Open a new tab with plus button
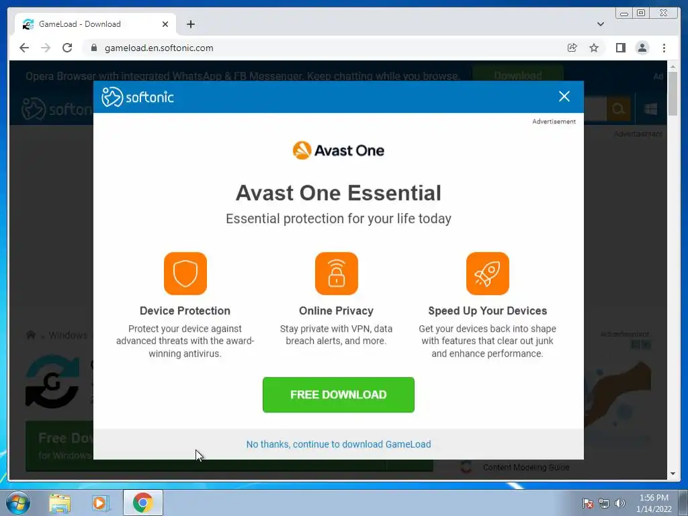 pos(190,24)
